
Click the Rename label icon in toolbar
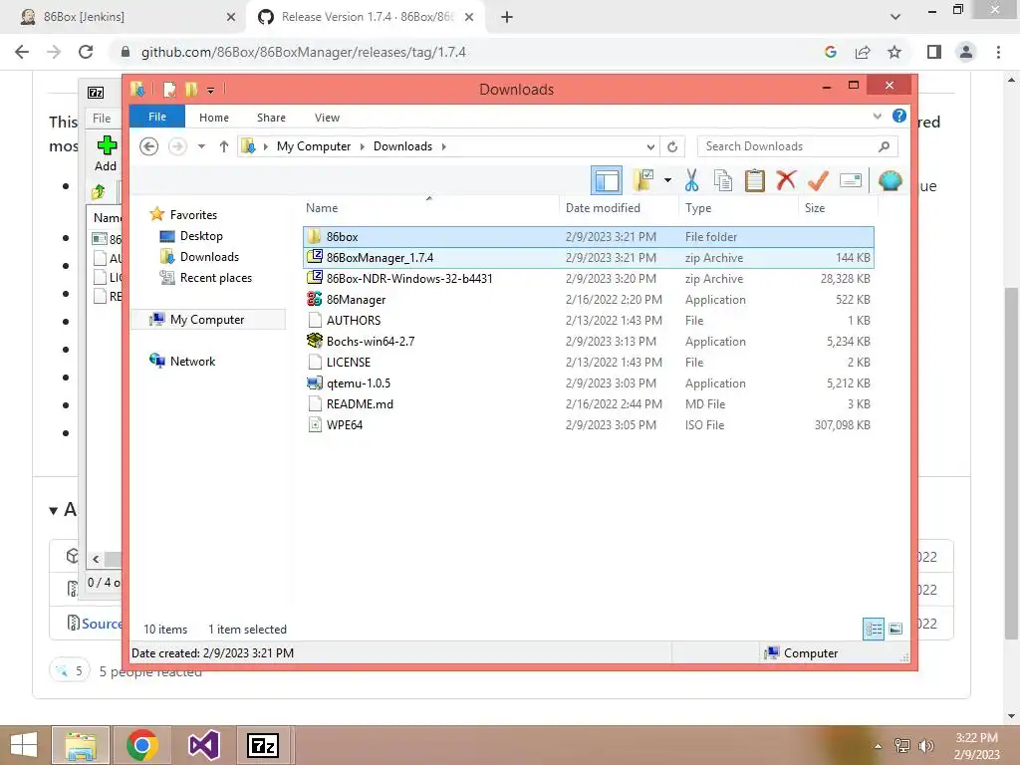851,180
